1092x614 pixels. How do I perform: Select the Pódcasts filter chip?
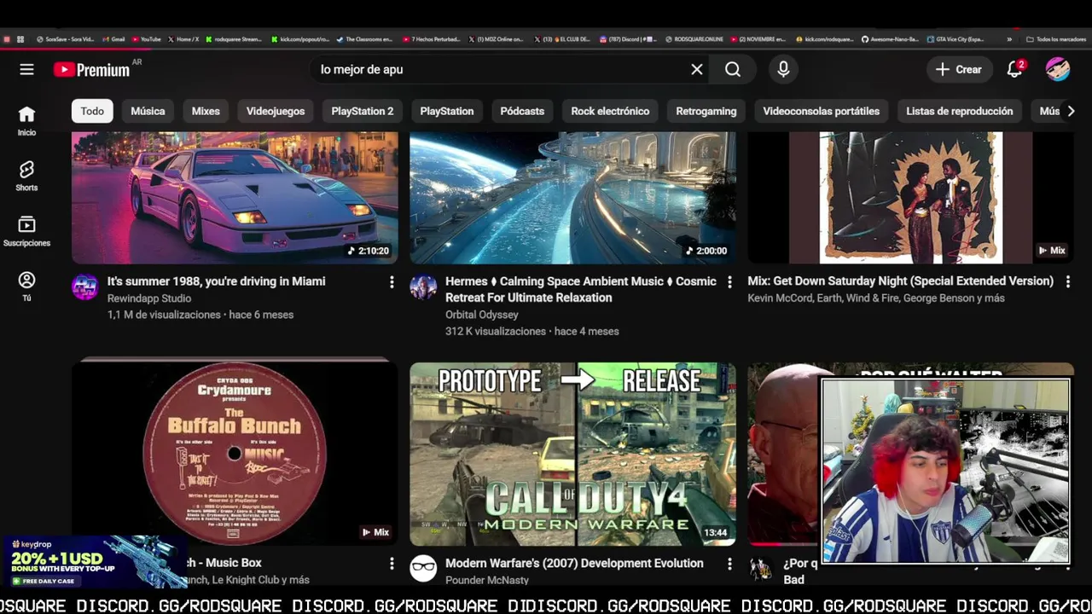522,111
